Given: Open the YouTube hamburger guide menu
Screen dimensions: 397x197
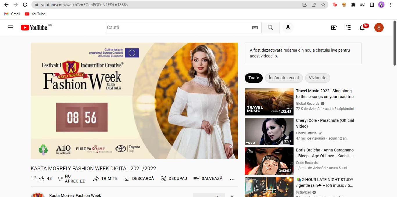Looking at the screenshot, I should pos(10,28).
